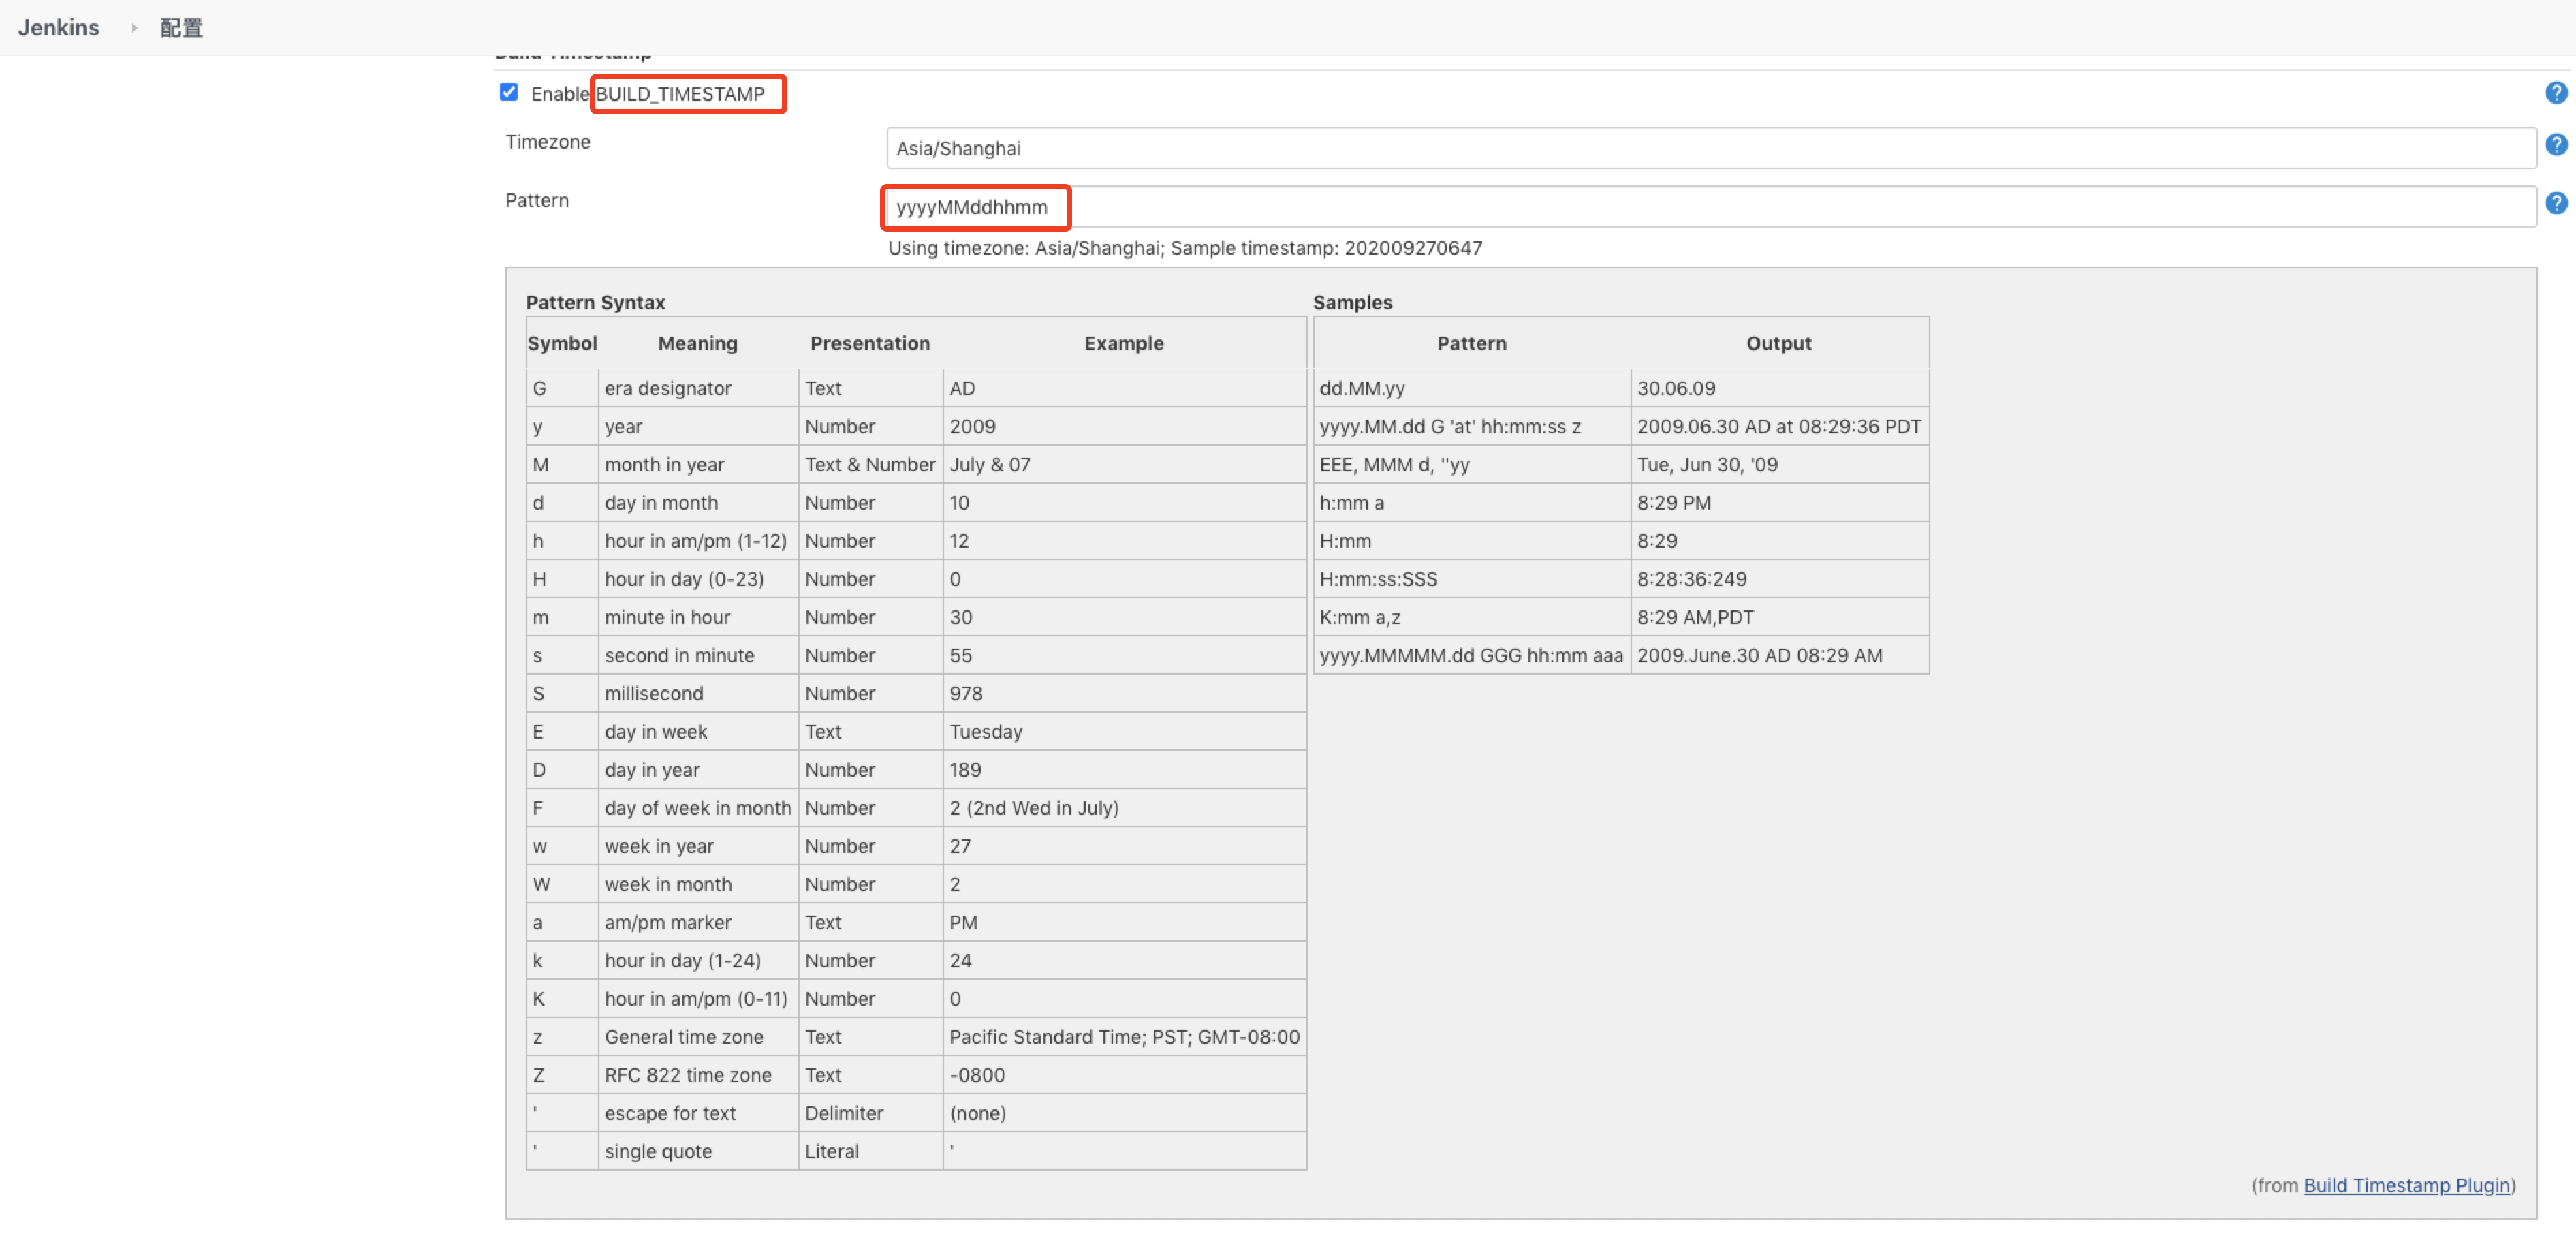Click into the Pattern yyyyMMddhhmm field
The height and width of the screenshot is (1240, 2576).
click(1710, 207)
